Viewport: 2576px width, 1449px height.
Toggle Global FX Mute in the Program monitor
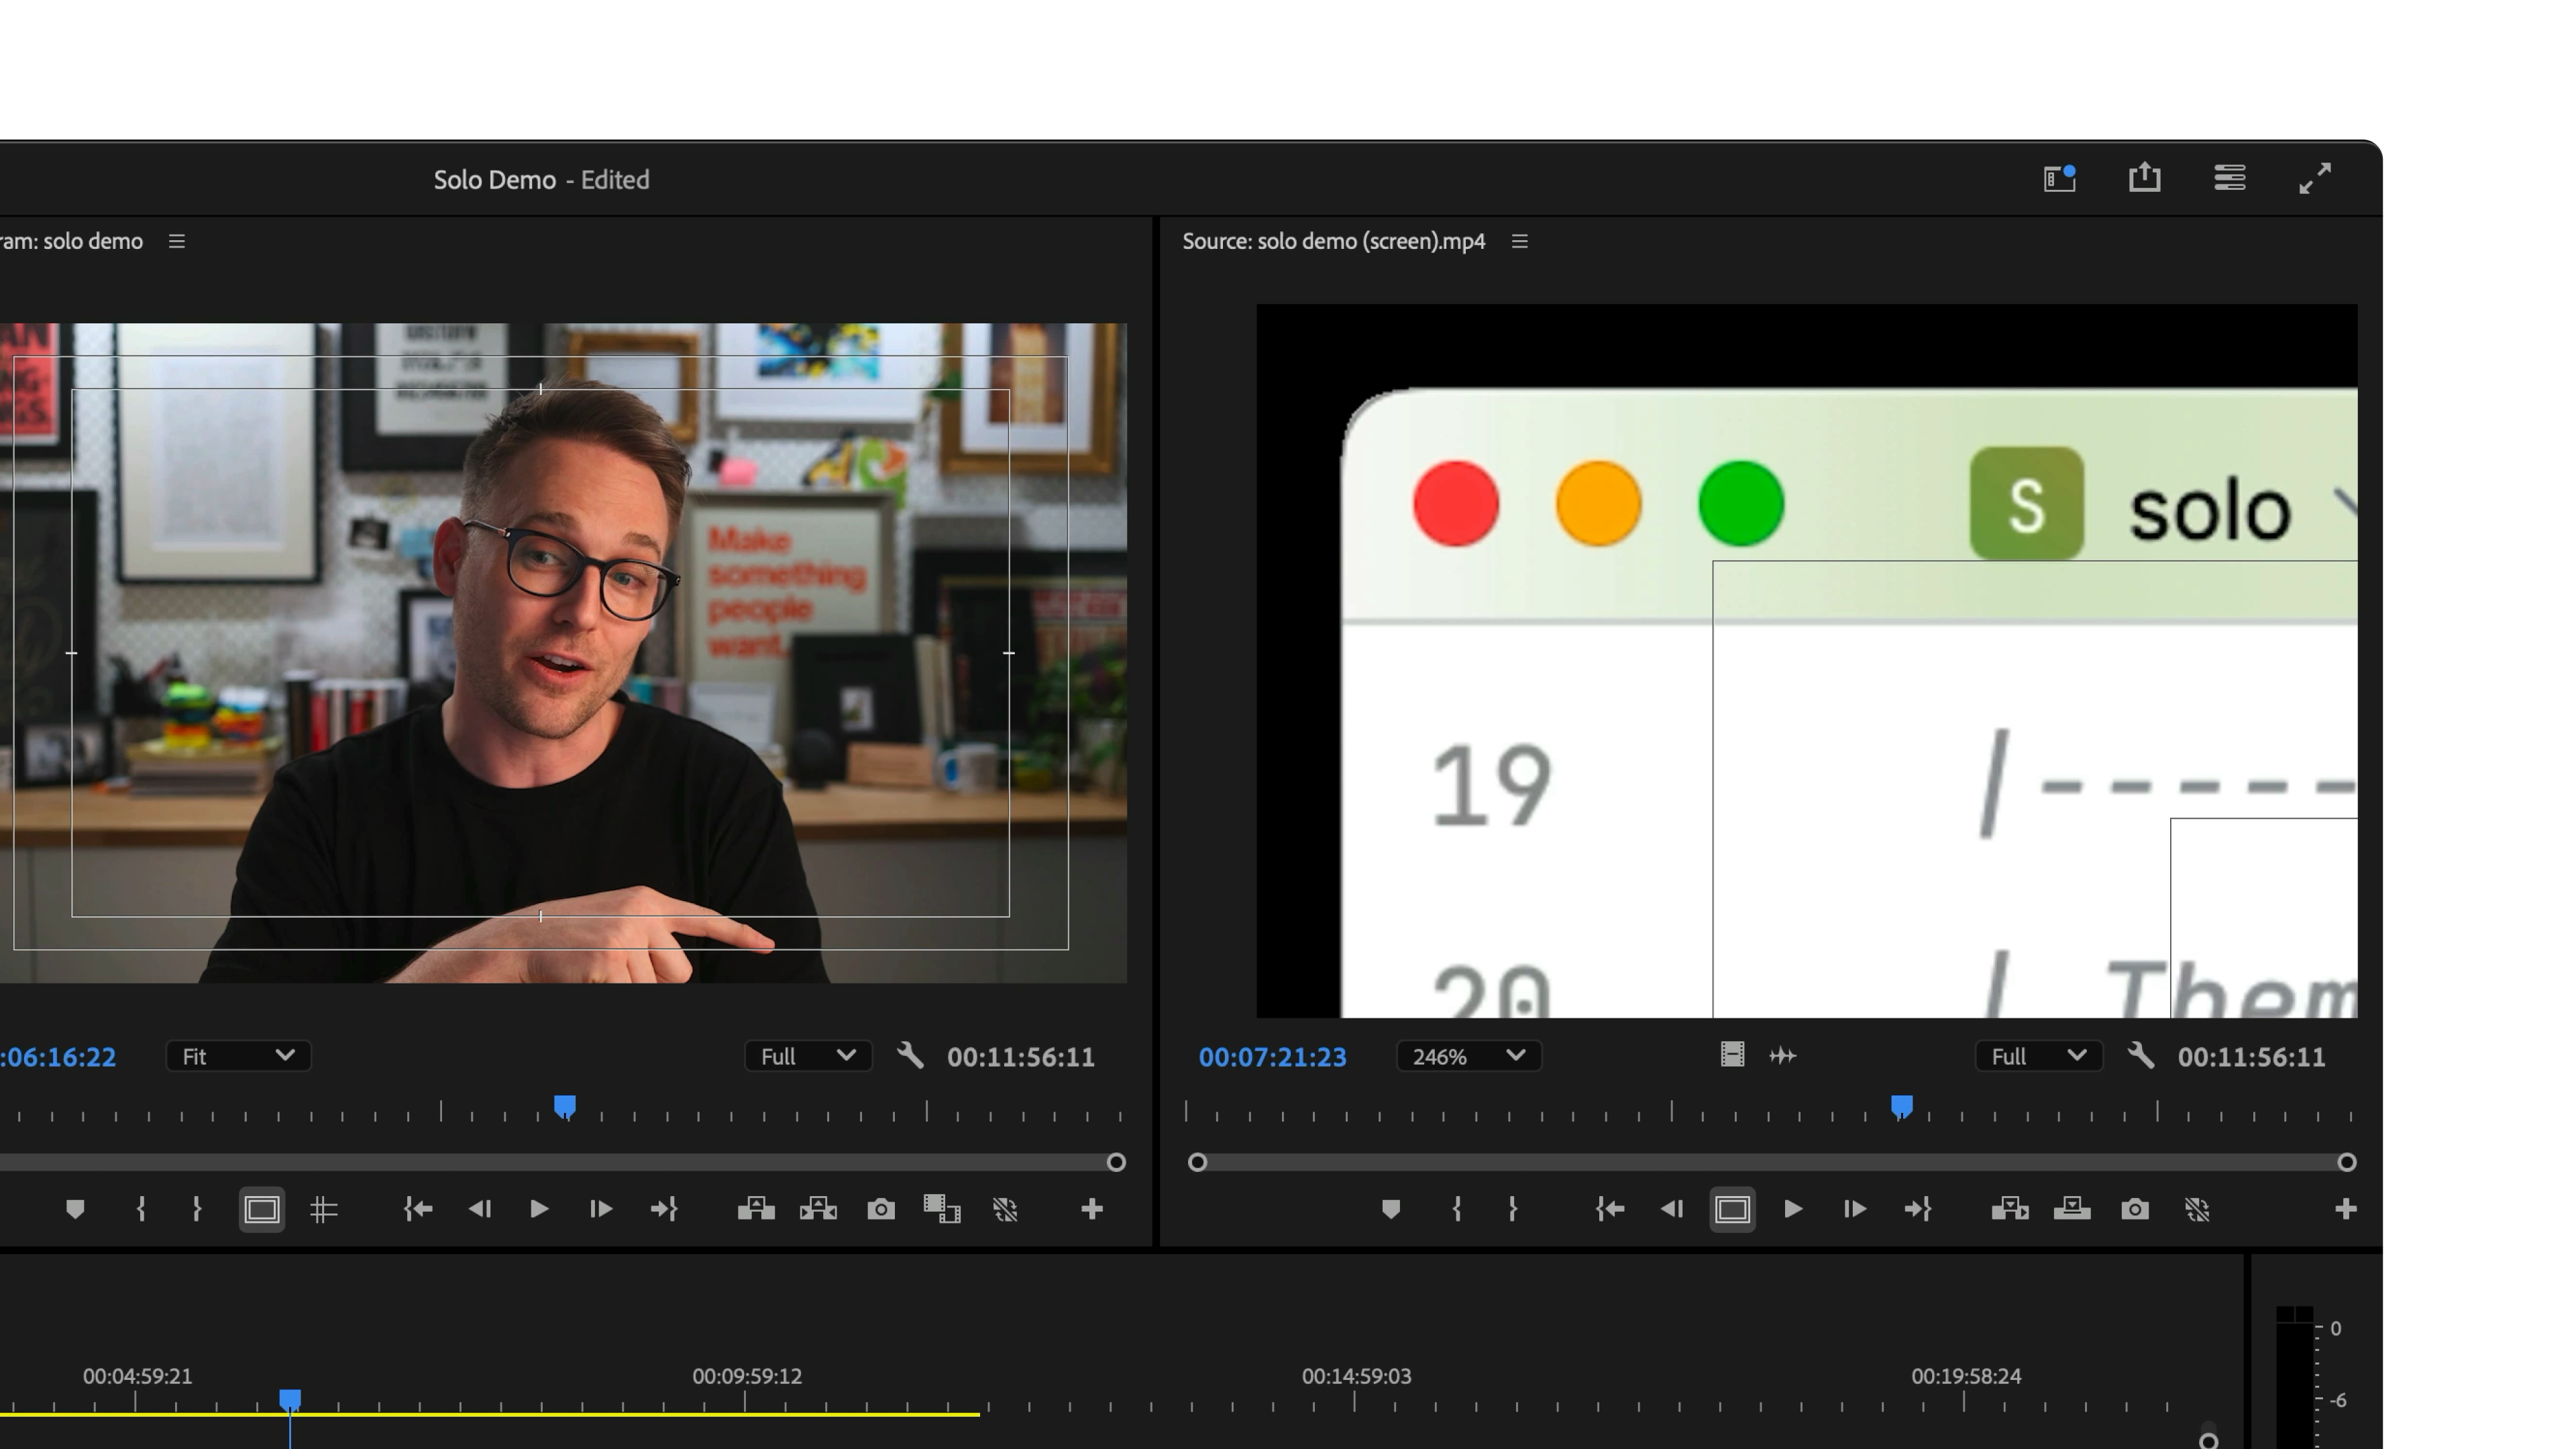click(1006, 1209)
